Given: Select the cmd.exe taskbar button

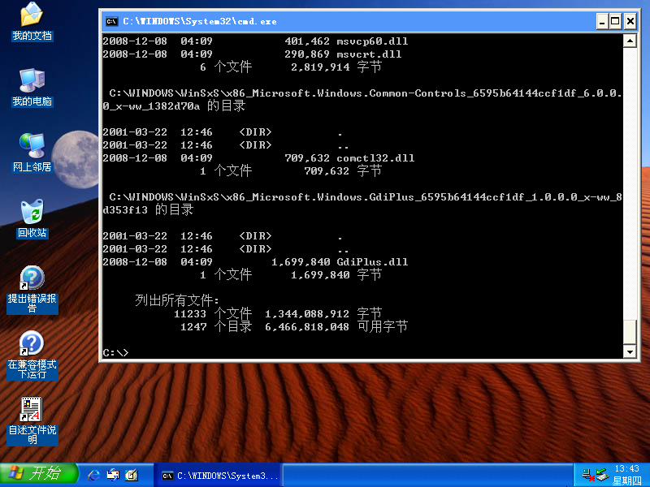Looking at the screenshot, I should tap(219, 476).
